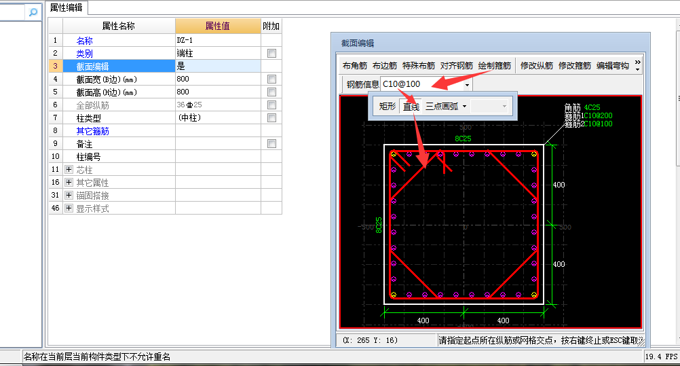This screenshot has width=680, height=366.
Task: Click the 属性名称 column header
Action: (119, 26)
